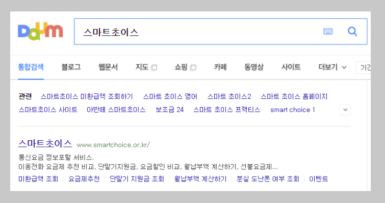Click related search 보조금 24
The image size is (385, 203).
pyautogui.click(x=170, y=110)
